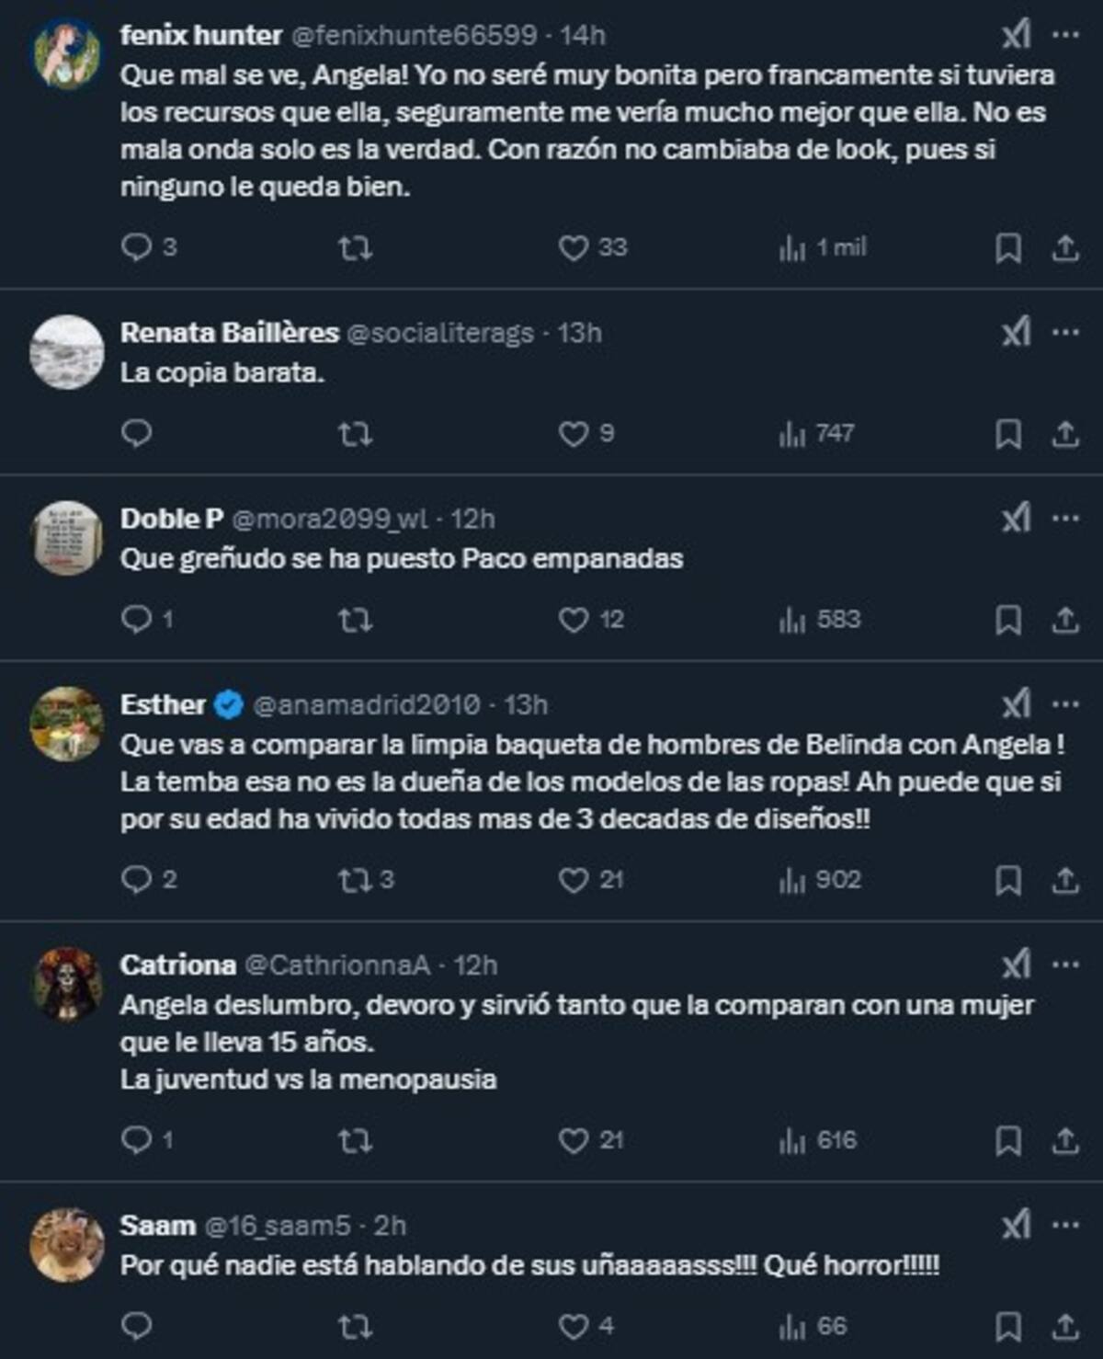Expand more options for Saam's tweet

[1064, 1225]
